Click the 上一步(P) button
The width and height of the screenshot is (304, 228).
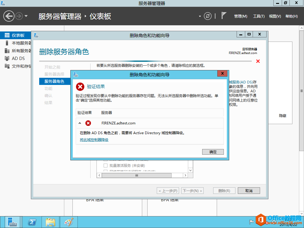(168, 191)
